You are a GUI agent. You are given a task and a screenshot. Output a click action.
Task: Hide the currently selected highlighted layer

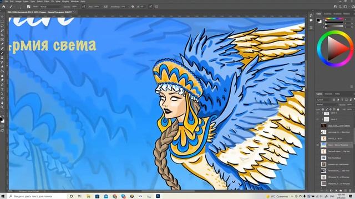point(317,145)
